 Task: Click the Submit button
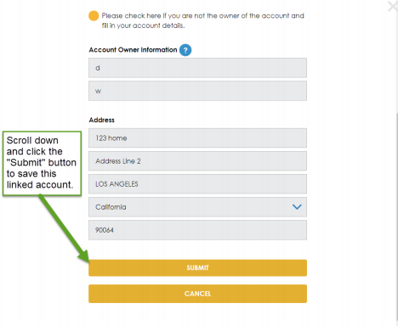pos(197,267)
